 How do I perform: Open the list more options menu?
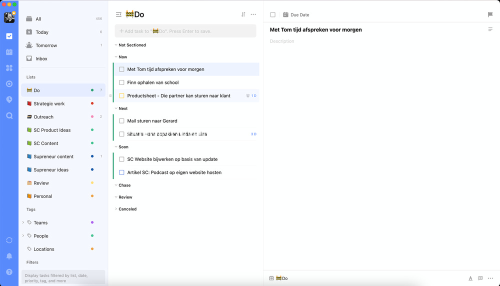[x=253, y=14]
